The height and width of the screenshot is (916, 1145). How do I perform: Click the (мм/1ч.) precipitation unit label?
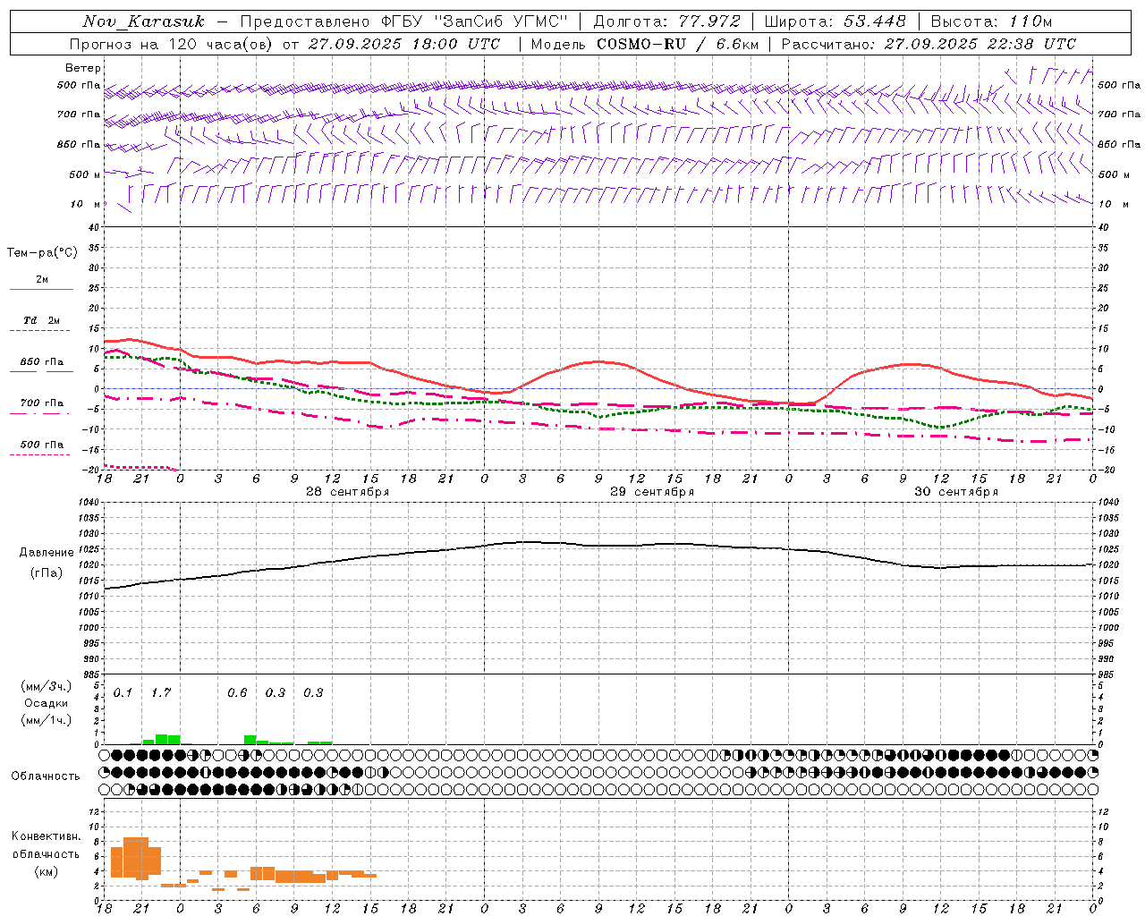pos(47,720)
